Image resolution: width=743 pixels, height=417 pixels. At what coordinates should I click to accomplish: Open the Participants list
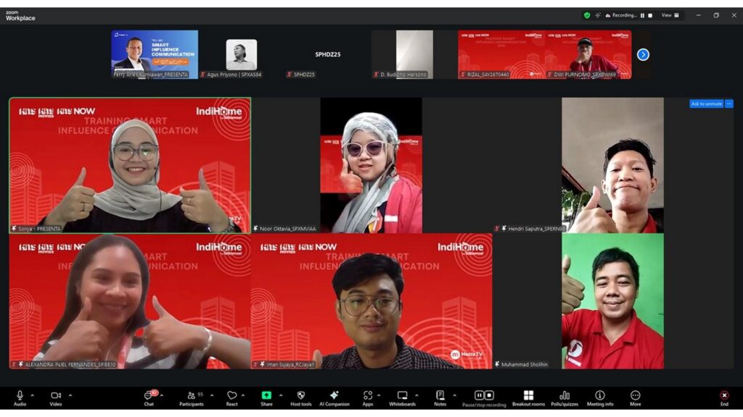(192, 398)
